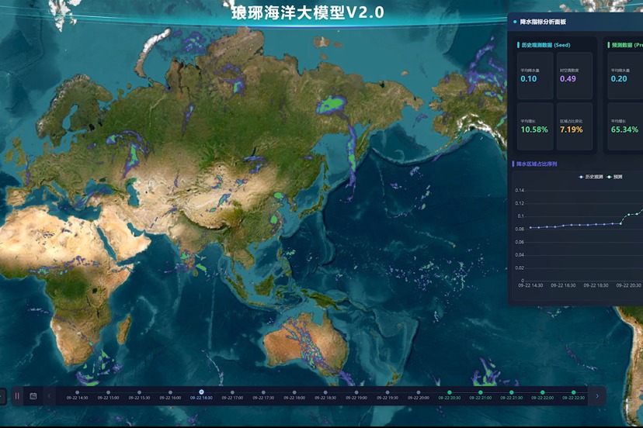The height and width of the screenshot is (428, 643).
Task: Click forecast 平均降水量 card value 0.20
Action: click(x=619, y=78)
